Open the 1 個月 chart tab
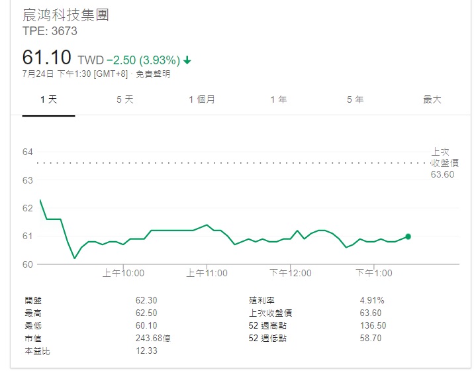The height and width of the screenshot is (373, 474). pos(202,99)
